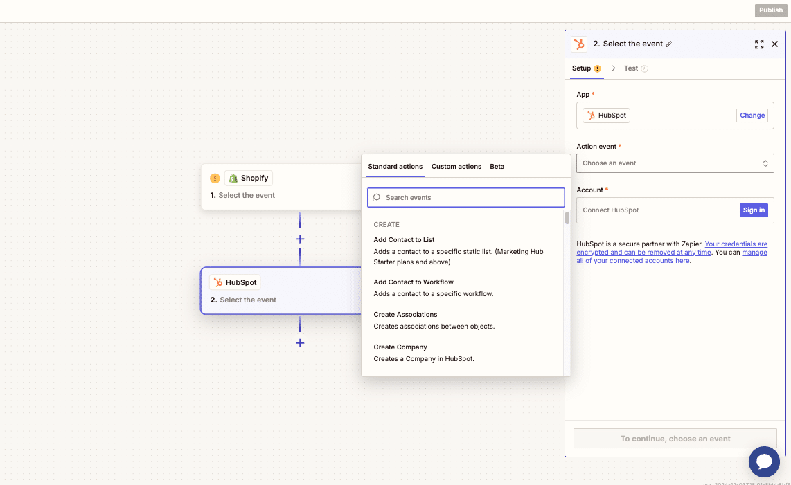Select the Custom actions tab
This screenshot has height=485, width=791.
(x=456, y=166)
